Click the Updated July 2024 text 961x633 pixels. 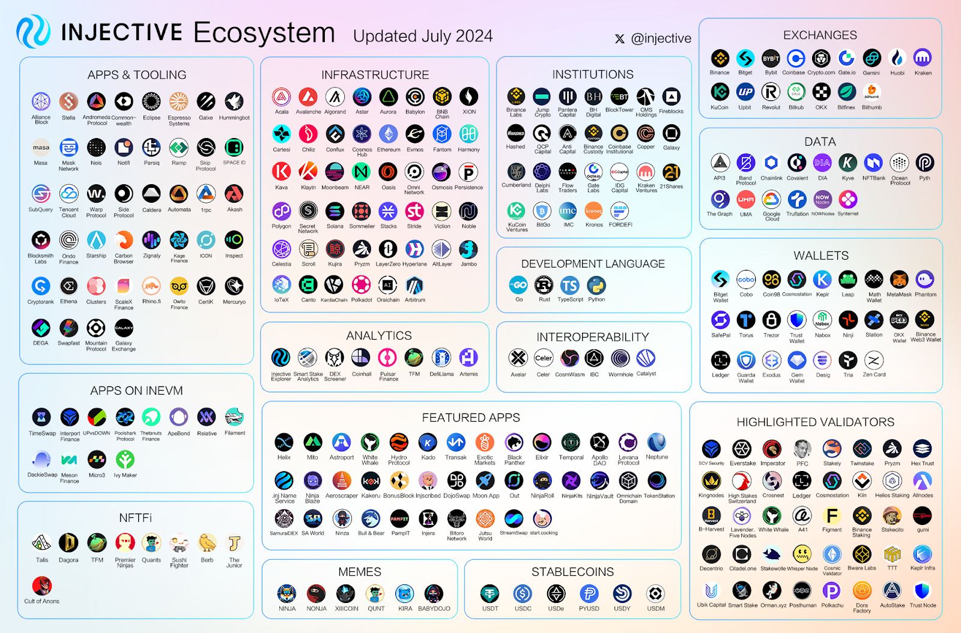point(423,36)
